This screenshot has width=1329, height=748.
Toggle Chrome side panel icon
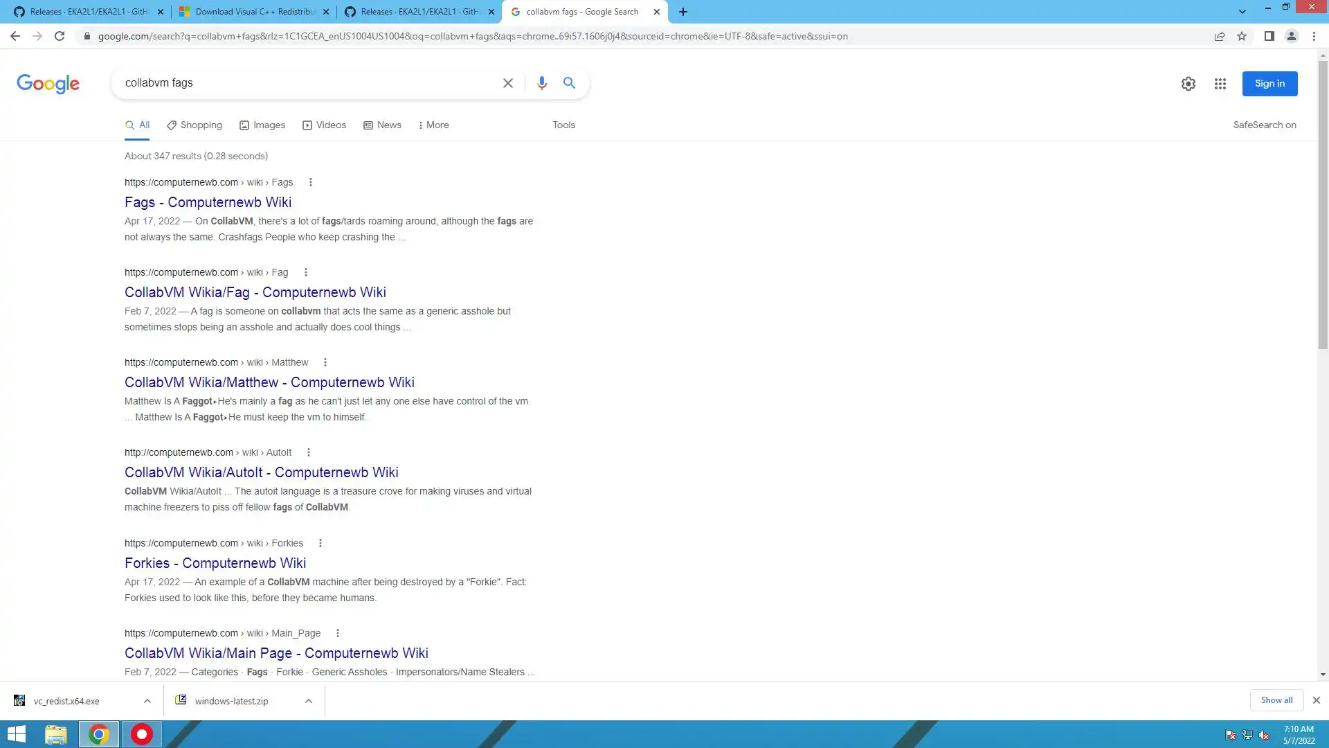point(1269,36)
